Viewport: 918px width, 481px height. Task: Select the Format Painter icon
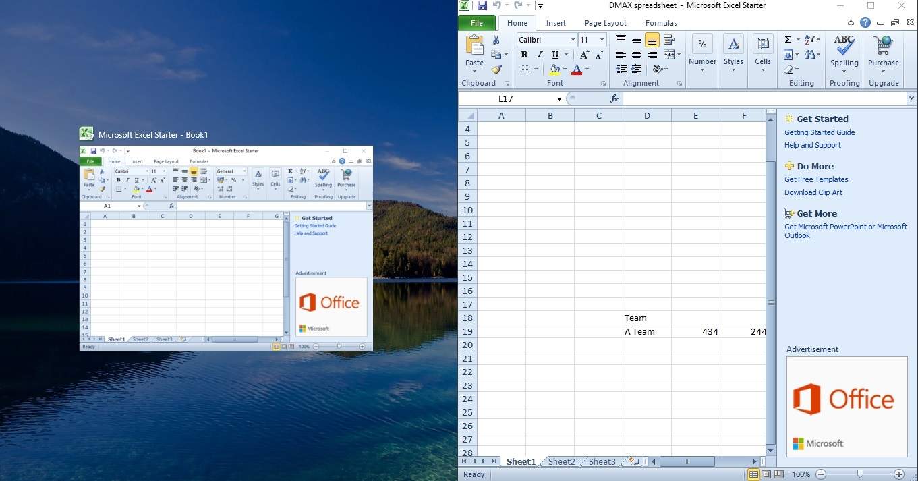pyautogui.click(x=494, y=70)
